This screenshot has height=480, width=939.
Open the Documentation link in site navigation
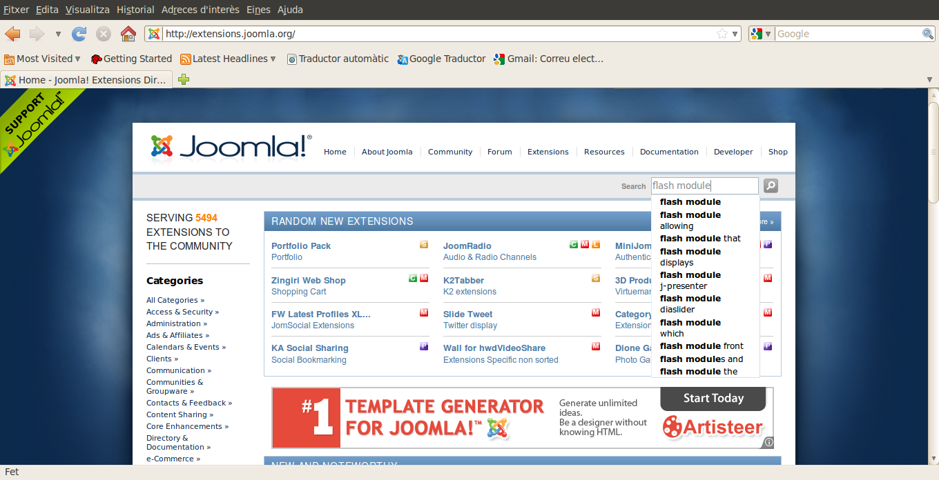tap(669, 152)
